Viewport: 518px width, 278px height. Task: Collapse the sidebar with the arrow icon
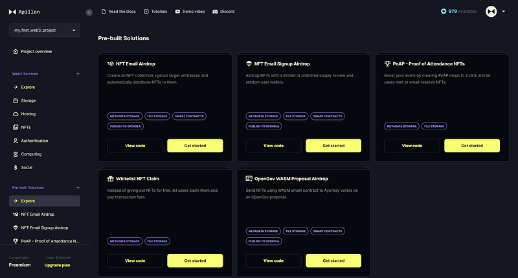click(x=89, y=12)
